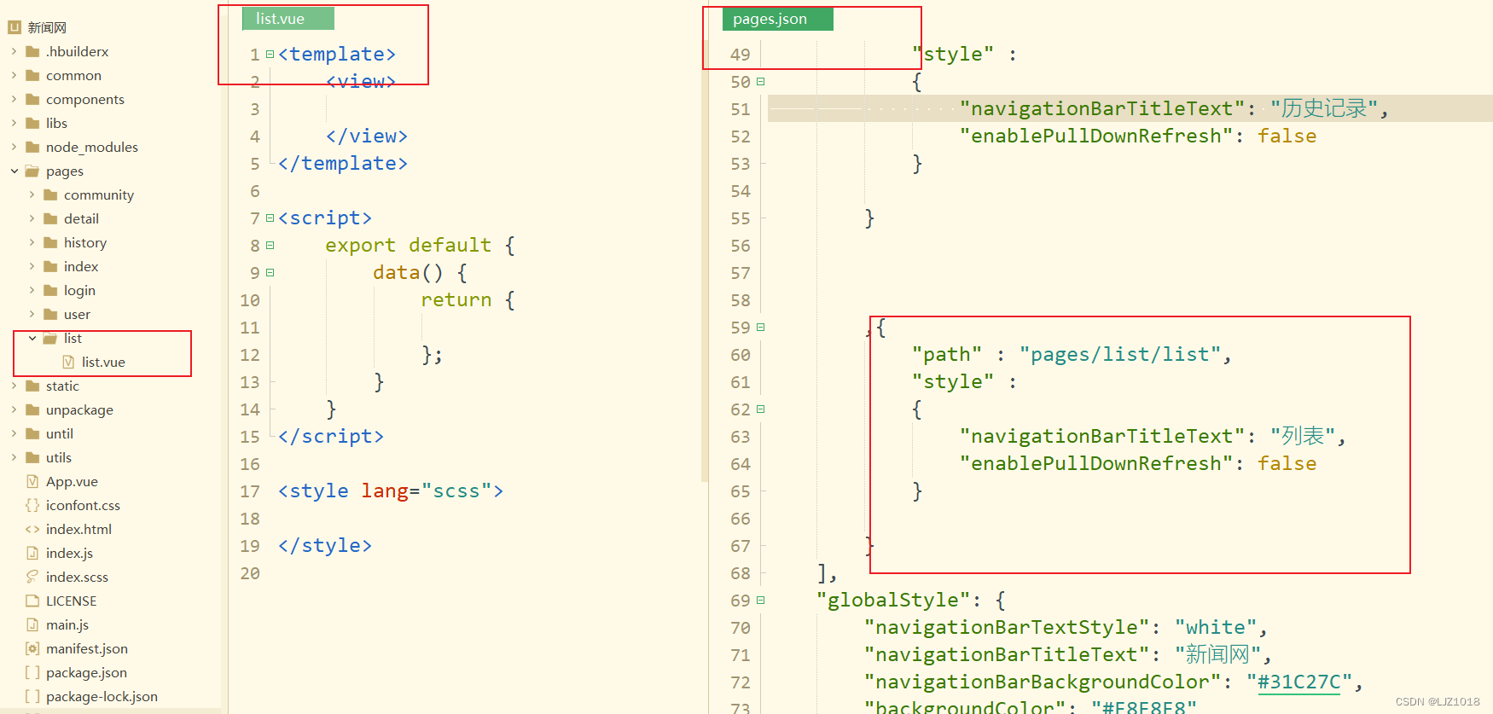Click the index folder icon
The width and height of the screenshot is (1493, 714).
pos(50,266)
